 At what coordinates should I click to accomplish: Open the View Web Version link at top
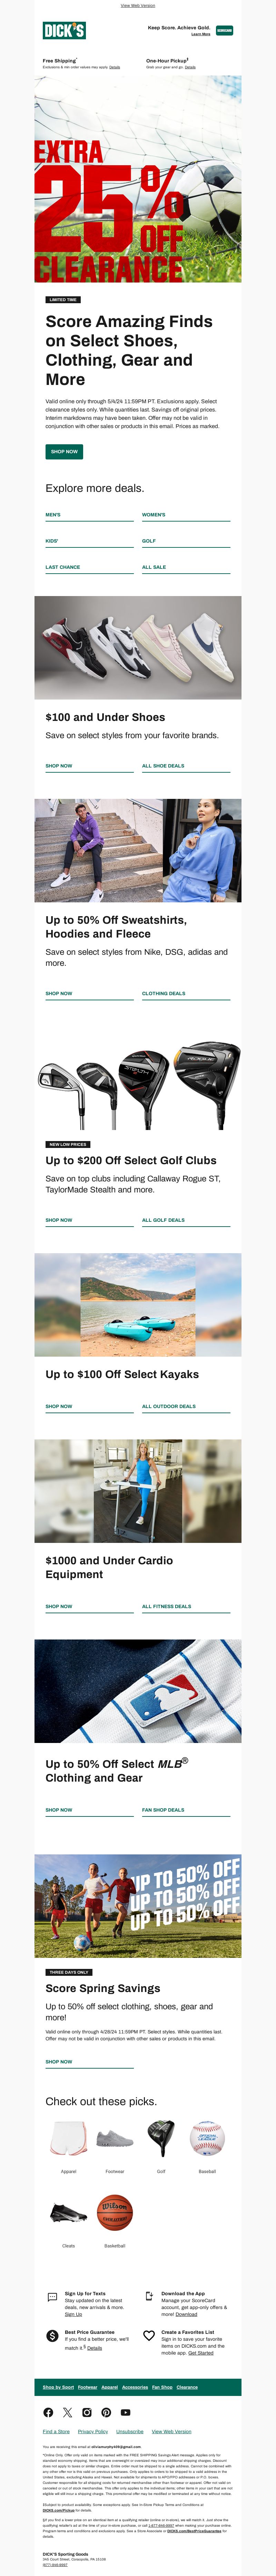tap(138, 5)
